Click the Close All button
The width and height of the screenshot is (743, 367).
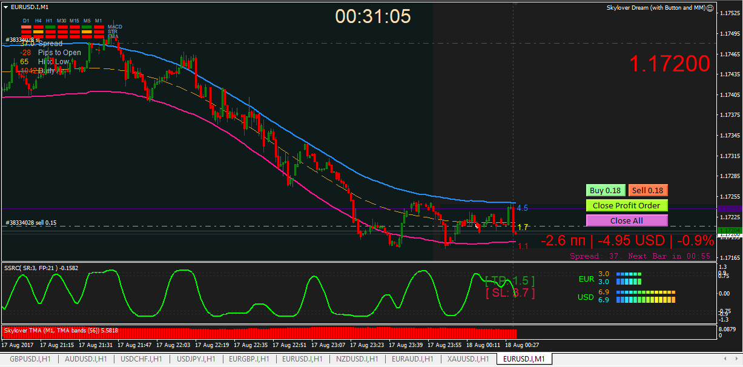[627, 221]
